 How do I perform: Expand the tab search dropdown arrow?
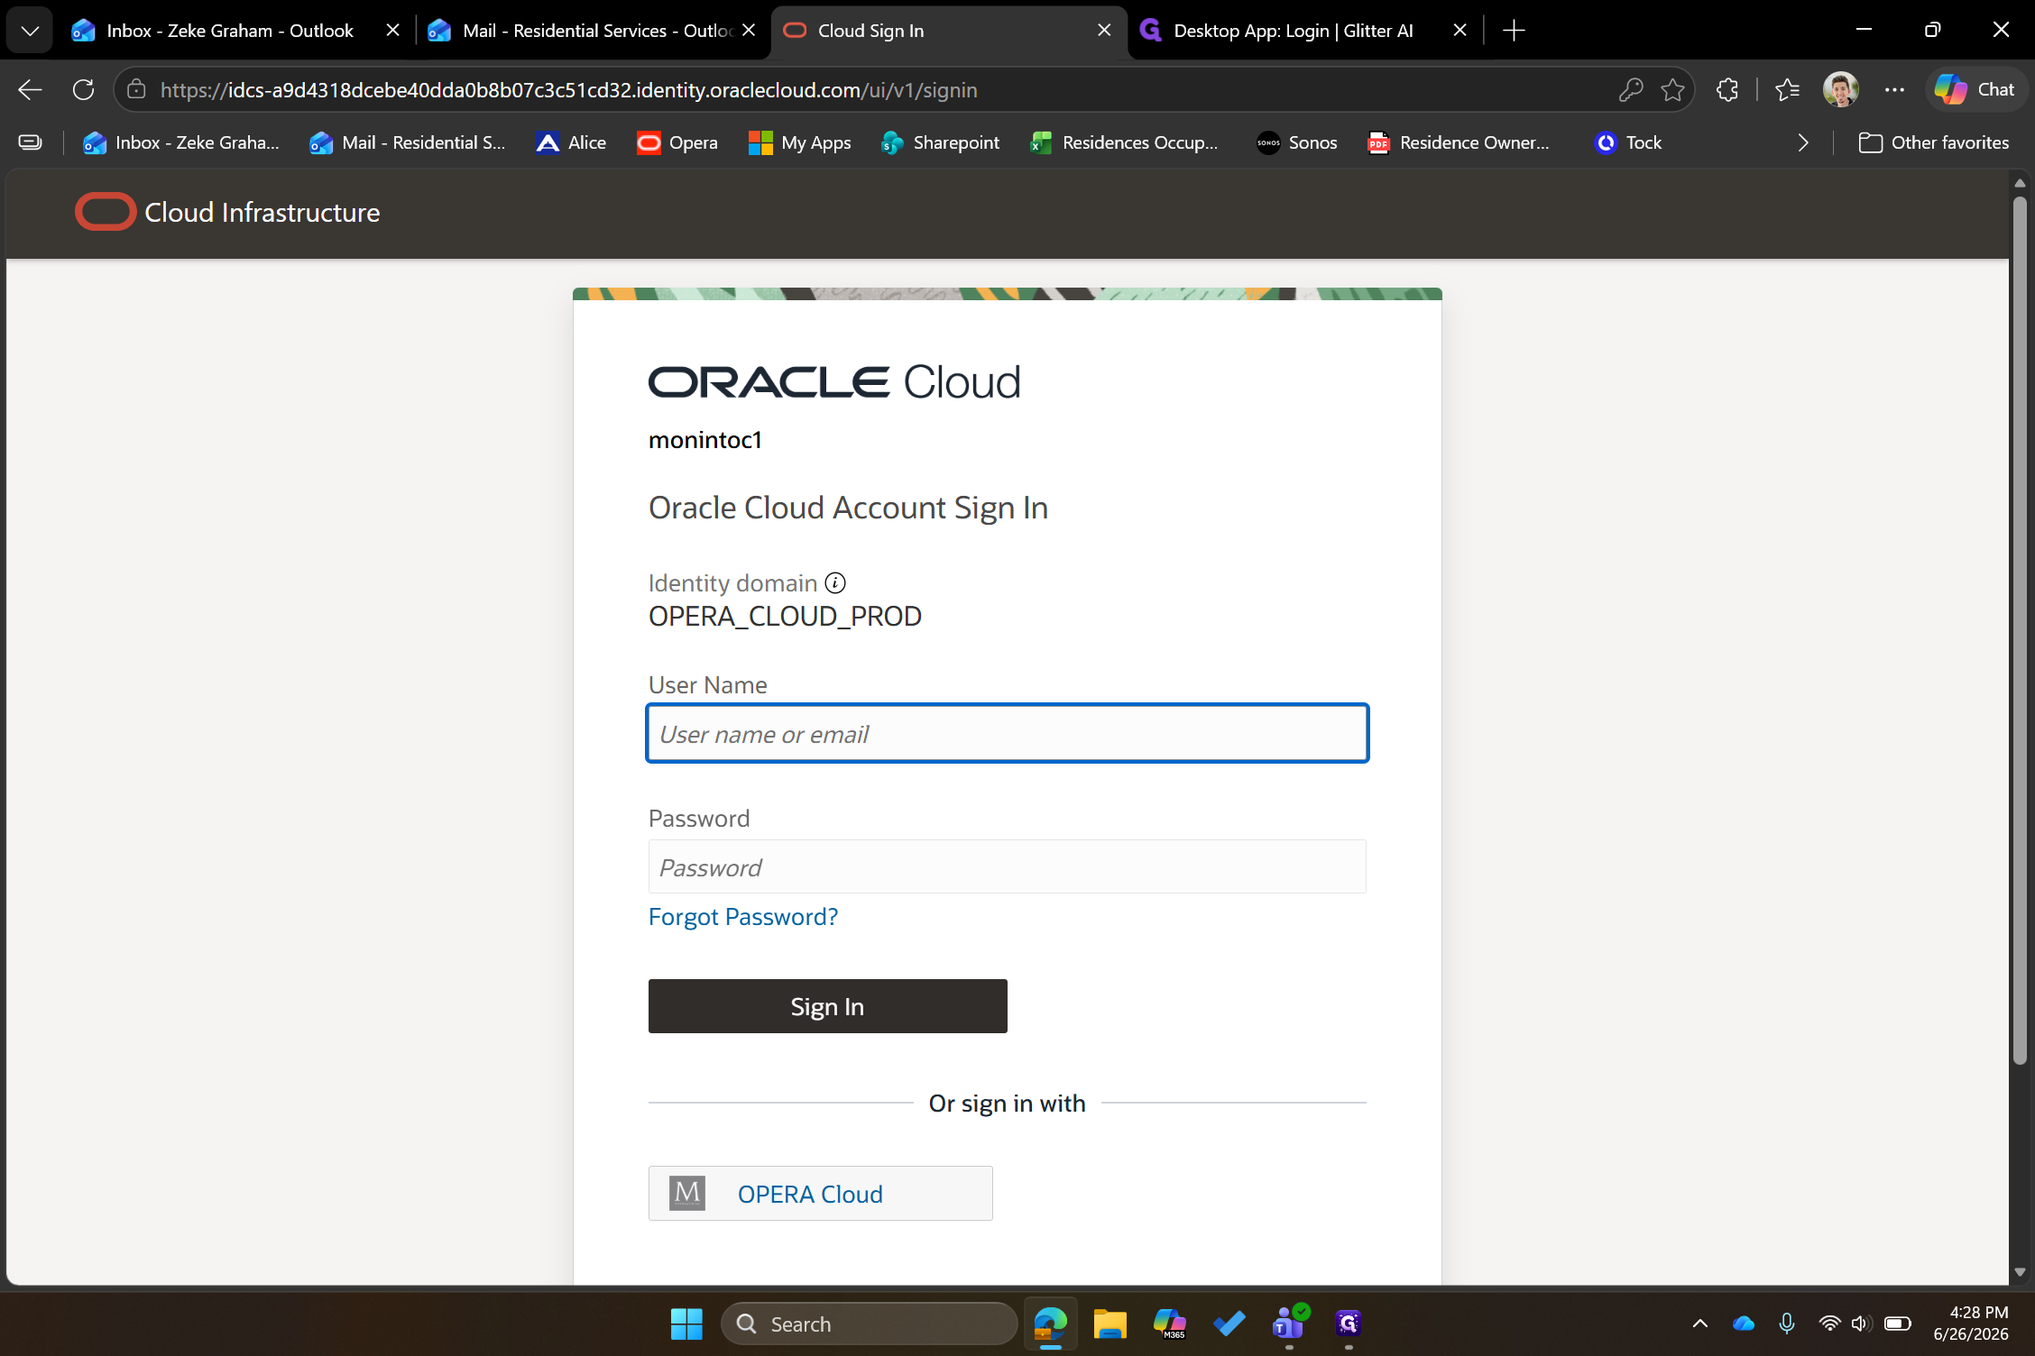point(30,31)
